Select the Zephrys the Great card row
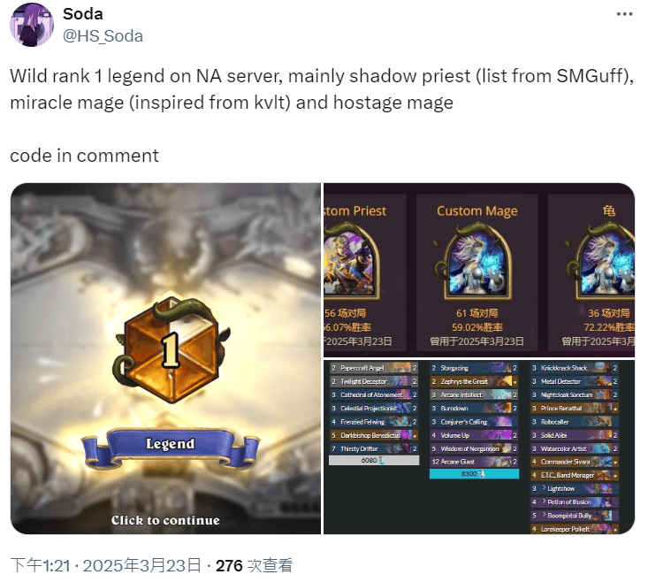This screenshot has width=648, height=582. click(474, 381)
